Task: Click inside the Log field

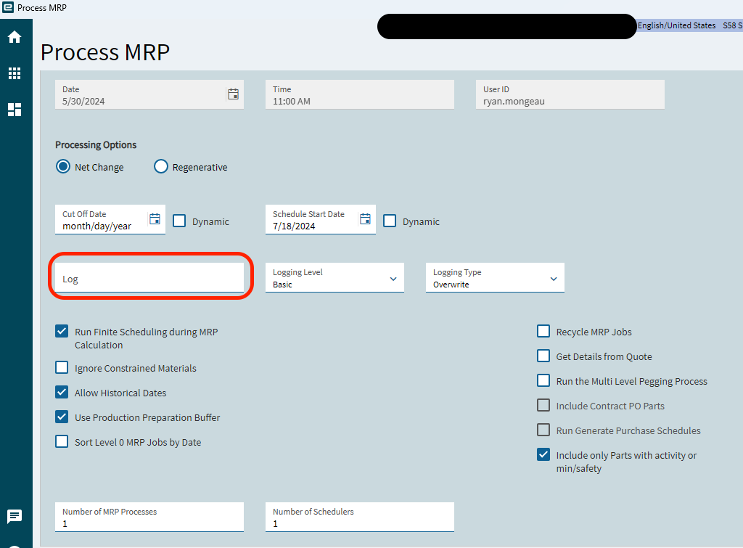Action: tap(150, 277)
